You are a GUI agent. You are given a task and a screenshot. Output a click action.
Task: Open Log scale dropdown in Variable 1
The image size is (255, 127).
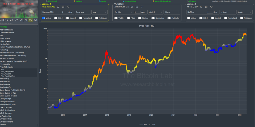tap(100, 12)
